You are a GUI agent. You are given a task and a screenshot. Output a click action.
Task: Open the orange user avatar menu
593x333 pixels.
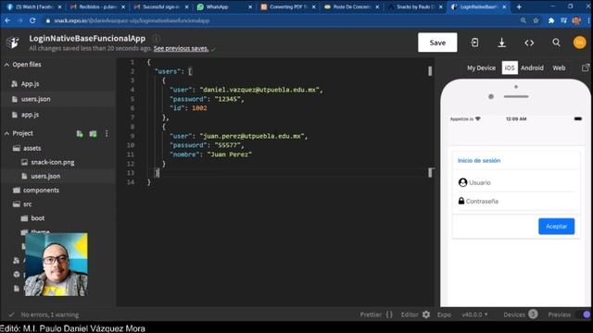579,43
